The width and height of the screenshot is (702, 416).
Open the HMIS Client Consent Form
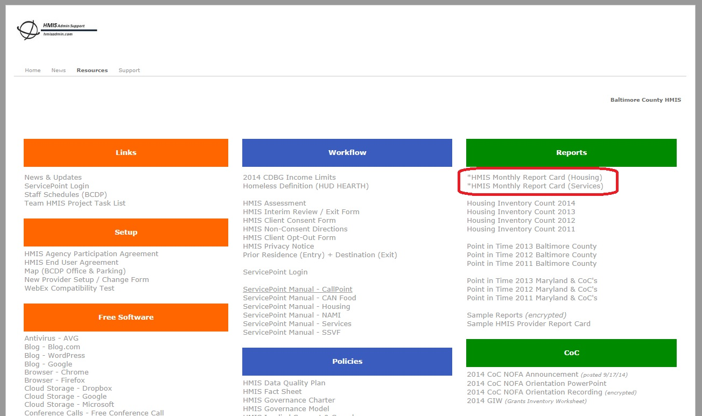[x=289, y=220]
